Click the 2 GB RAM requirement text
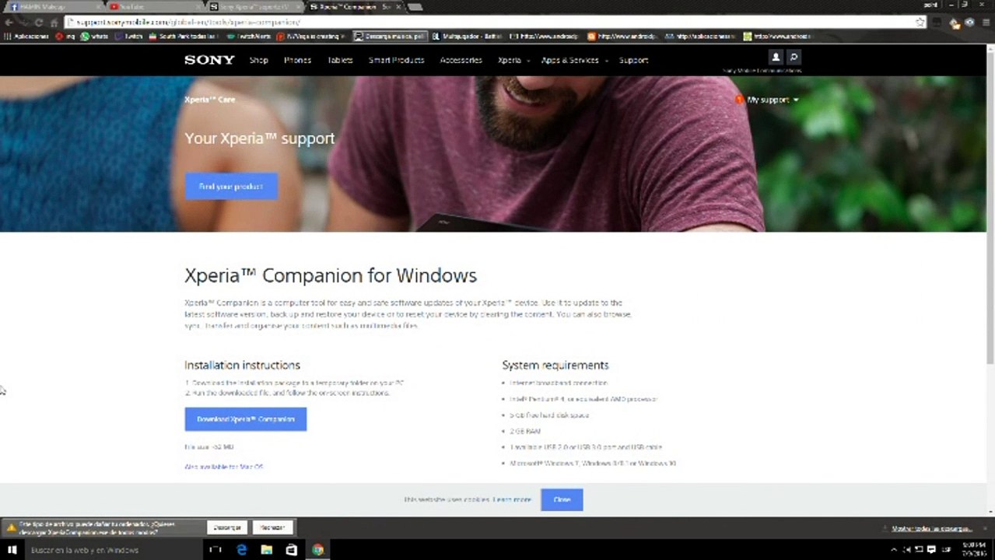 pos(525,431)
